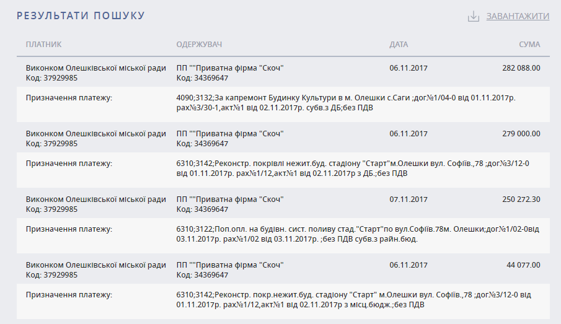Click payment purpose text about Будинку Культури
This screenshot has width=561, height=324.
click(346, 103)
